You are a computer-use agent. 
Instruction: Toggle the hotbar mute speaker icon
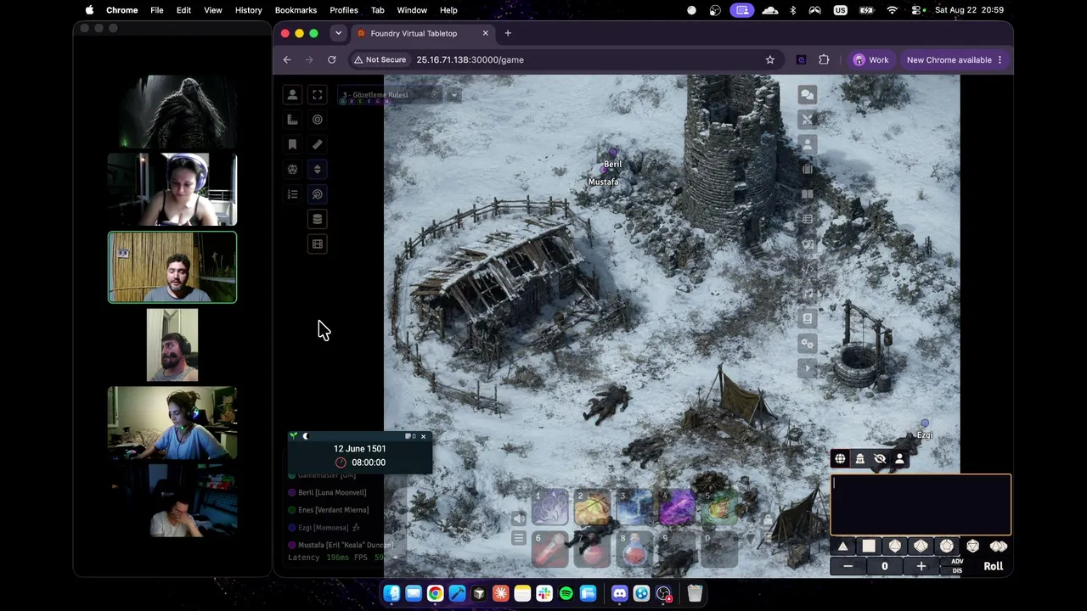tap(519, 519)
